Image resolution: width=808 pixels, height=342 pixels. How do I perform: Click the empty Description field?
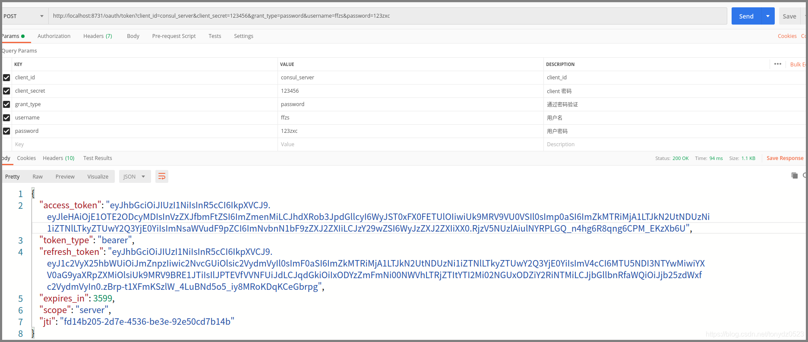tap(674, 144)
